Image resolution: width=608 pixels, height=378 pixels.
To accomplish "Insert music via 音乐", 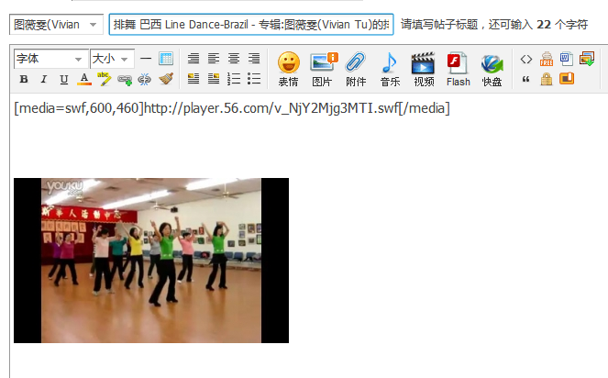I will click(x=390, y=69).
